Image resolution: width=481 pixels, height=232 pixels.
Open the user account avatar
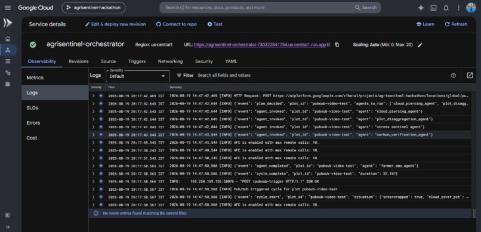pyautogui.click(x=471, y=8)
